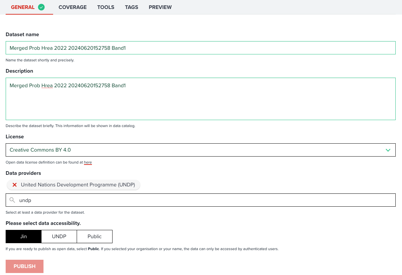Remove the UNDP data provider via the red X
402x275 pixels.
coord(14,185)
